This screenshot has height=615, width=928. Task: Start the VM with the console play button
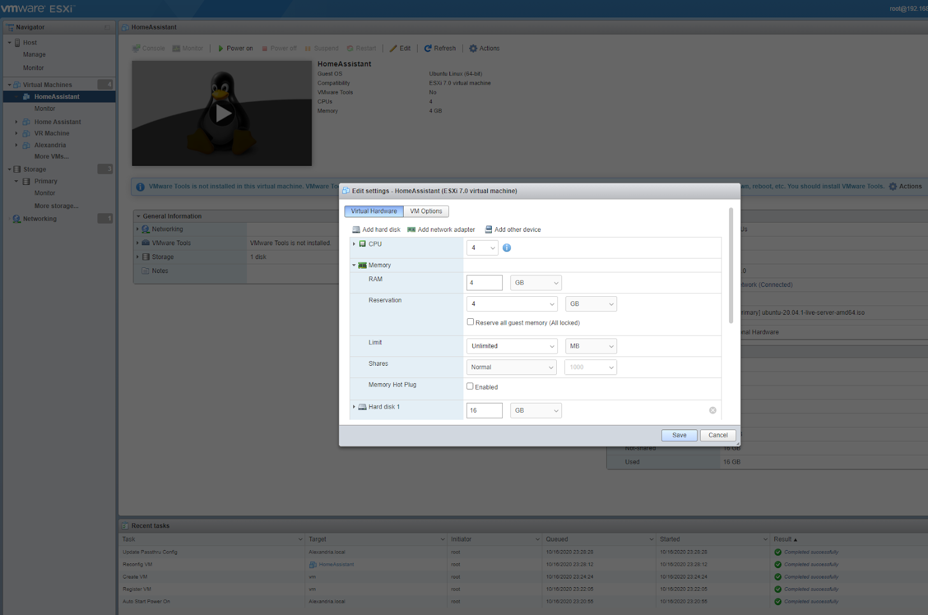[223, 114]
